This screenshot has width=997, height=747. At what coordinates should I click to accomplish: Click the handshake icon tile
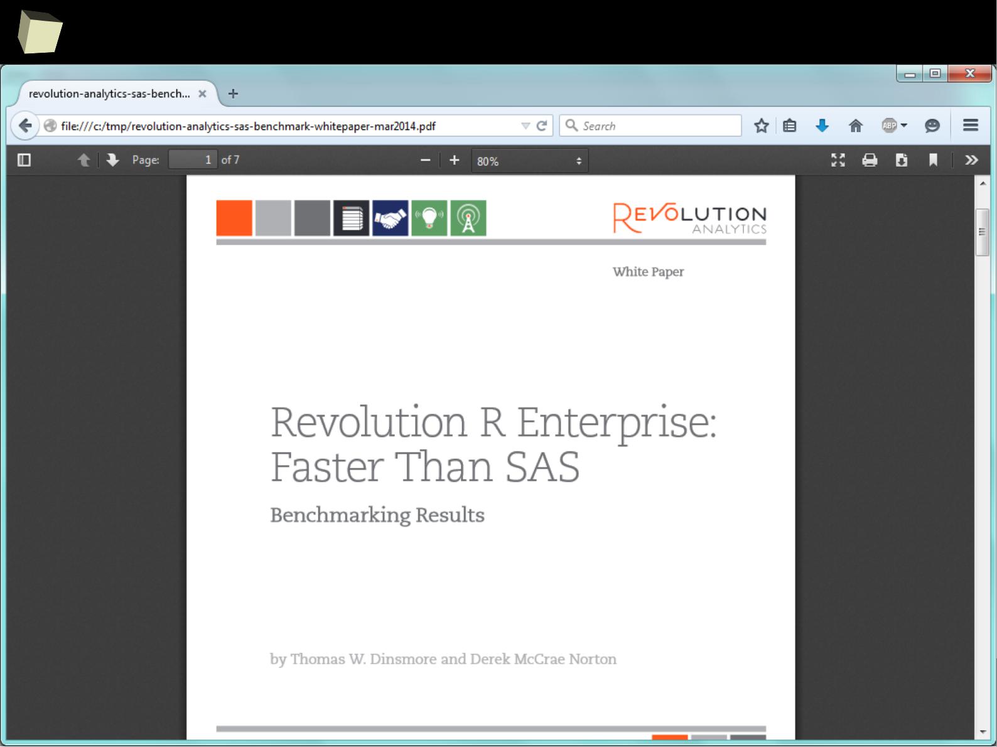(391, 218)
